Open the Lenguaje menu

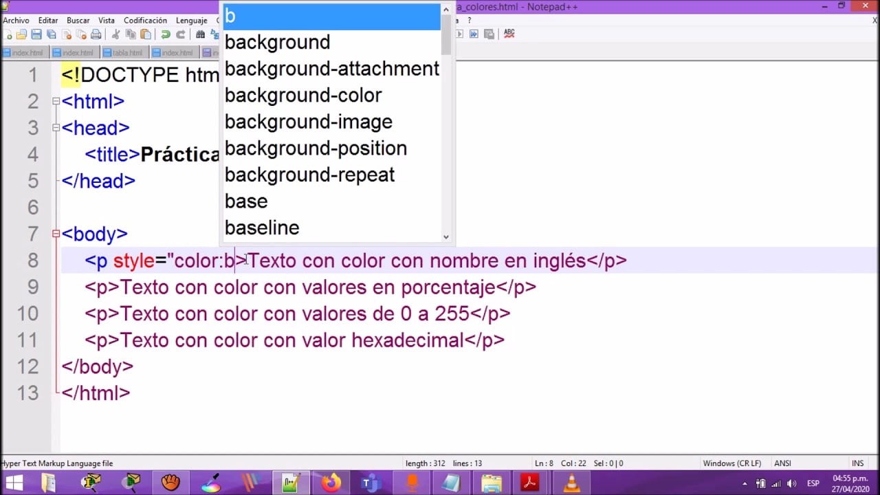tap(191, 20)
